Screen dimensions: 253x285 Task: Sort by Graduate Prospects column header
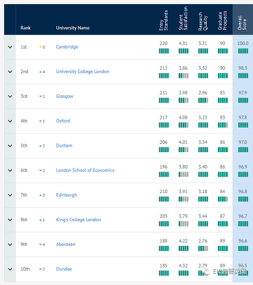click(223, 20)
